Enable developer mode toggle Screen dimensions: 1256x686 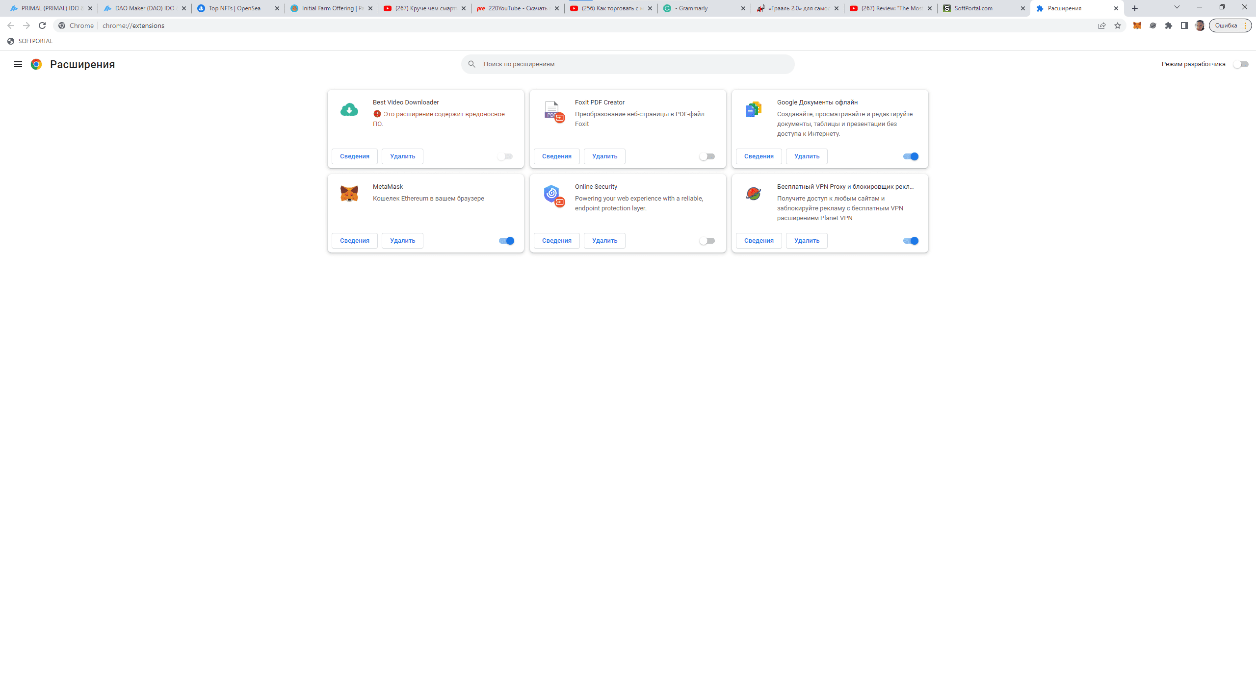[x=1241, y=64]
